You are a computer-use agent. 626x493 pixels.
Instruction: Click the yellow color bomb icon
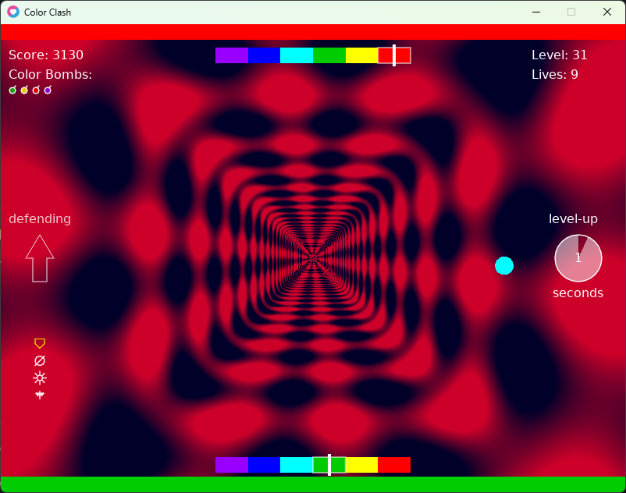point(24,90)
